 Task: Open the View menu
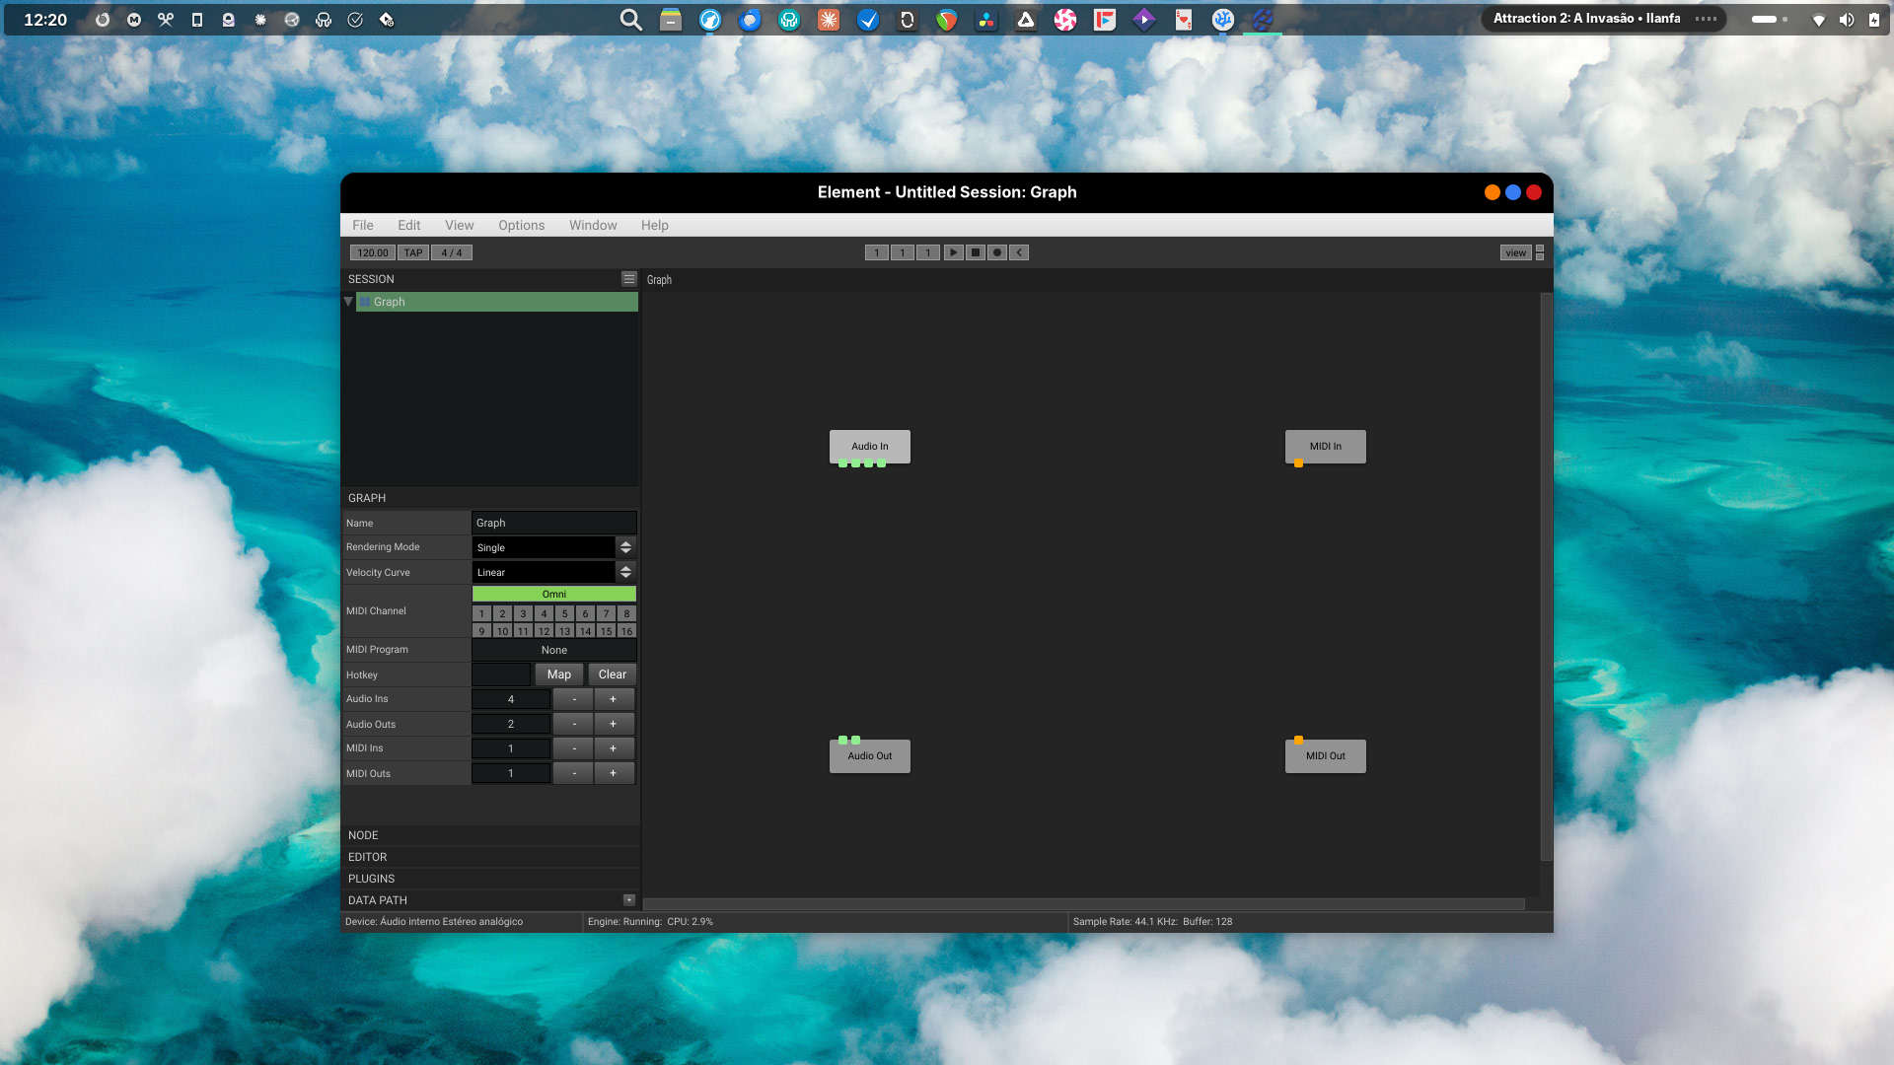pyautogui.click(x=459, y=225)
